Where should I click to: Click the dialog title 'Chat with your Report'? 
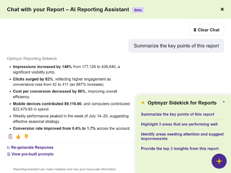click(68, 9)
